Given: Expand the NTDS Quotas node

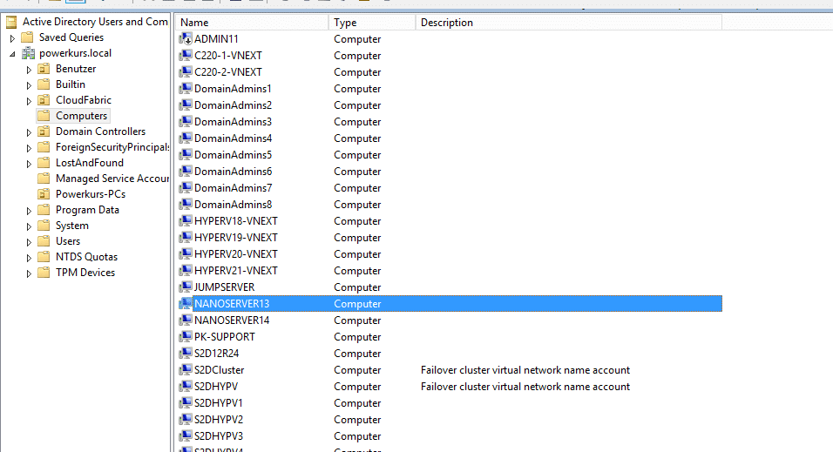Looking at the screenshot, I should tap(29, 258).
